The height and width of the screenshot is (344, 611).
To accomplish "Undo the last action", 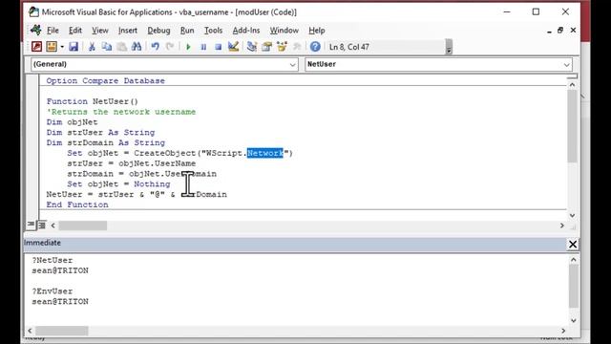I will [x=155, y=47].
